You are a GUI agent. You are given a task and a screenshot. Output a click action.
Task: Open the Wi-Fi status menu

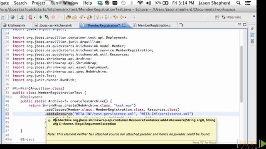click(x=140, y=3)
